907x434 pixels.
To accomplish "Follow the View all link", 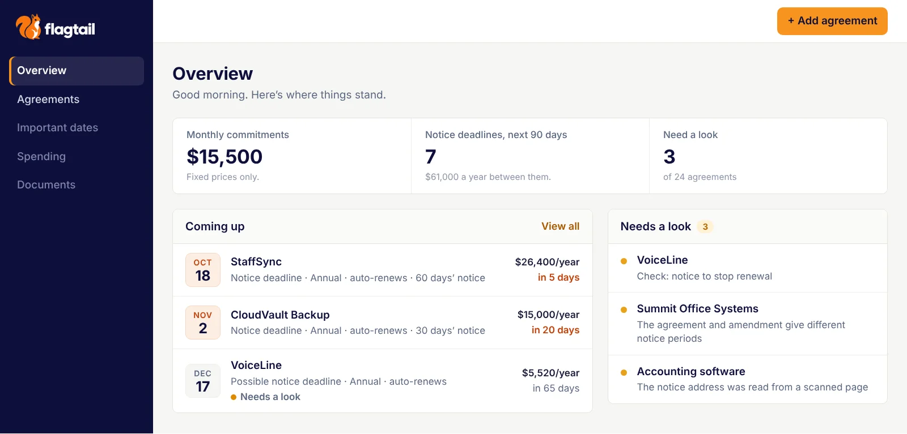I will click(x=560, y=226).
